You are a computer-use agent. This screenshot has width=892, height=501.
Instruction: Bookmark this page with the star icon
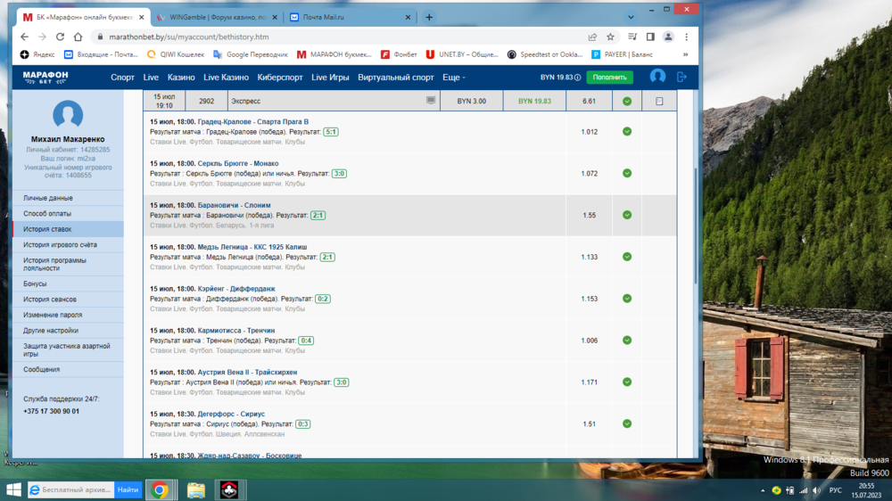(x=610, y=37)
